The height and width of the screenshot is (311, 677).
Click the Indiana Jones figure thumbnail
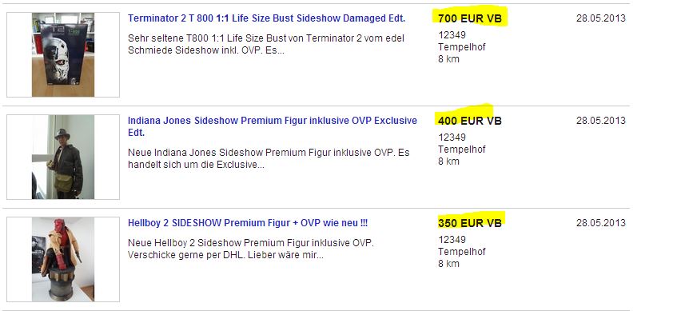[x=63, y=157]
